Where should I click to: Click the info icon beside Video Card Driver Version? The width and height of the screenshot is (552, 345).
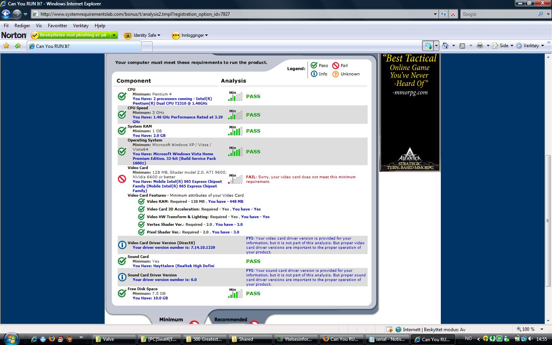[122, 245]
